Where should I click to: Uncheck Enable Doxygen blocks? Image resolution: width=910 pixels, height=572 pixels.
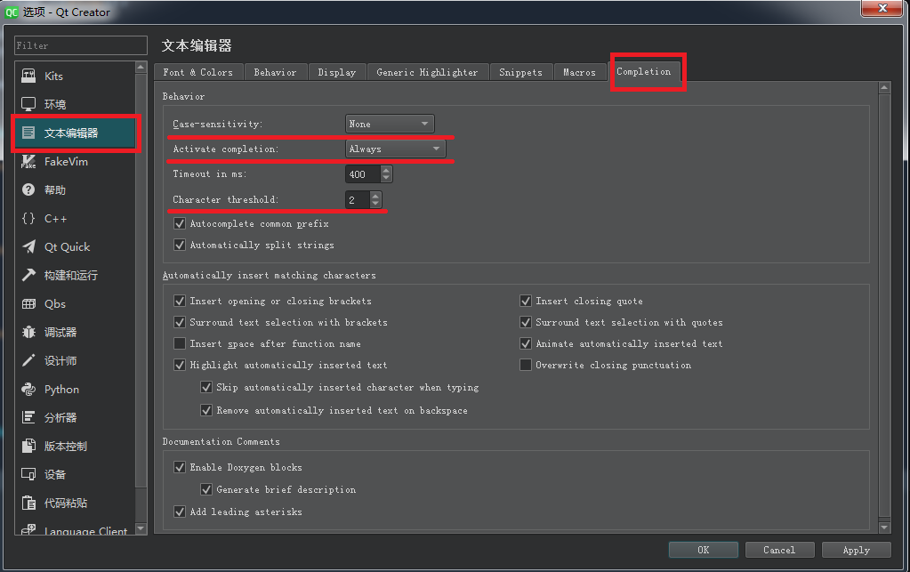click(x=181, y=467)
